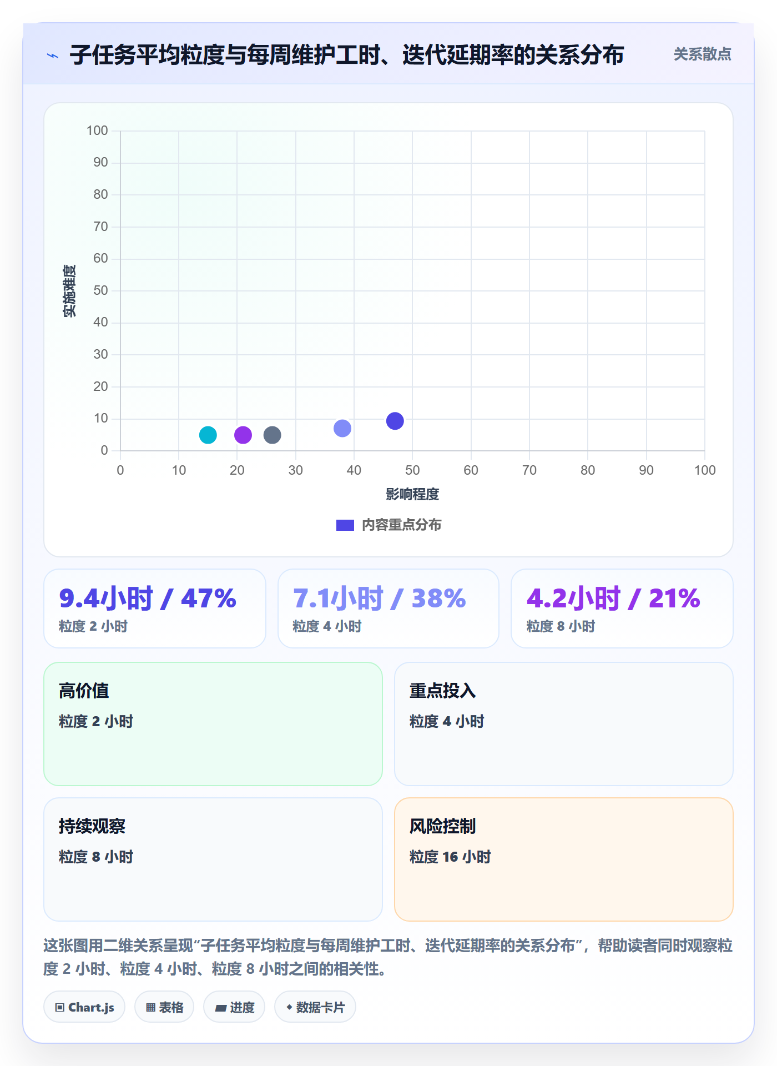Click the 关系散点 label in the header
The width and height of the screenshot is (777, 1066).
702,54
